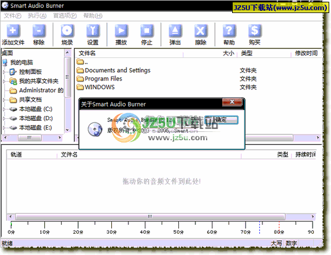Click the 大写 status bar indicator
This screenshot has height=255, width=331.
click(x=277, y=243)
